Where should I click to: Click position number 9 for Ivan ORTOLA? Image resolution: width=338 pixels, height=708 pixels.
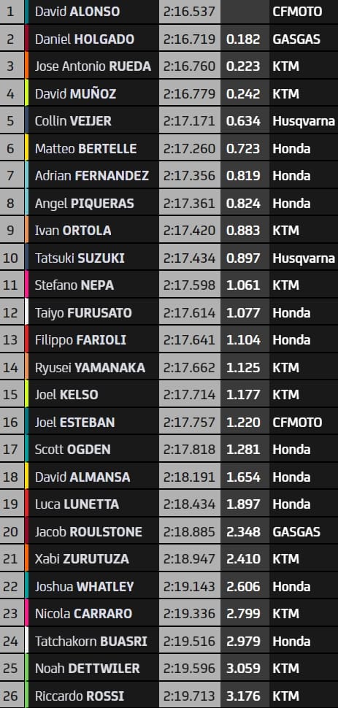pyautogui.click(x=10, y=231)
